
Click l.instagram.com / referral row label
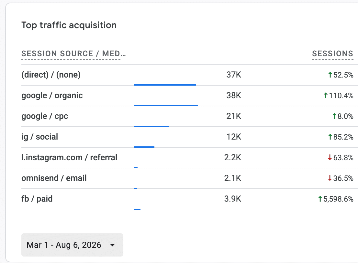[69, 157]
